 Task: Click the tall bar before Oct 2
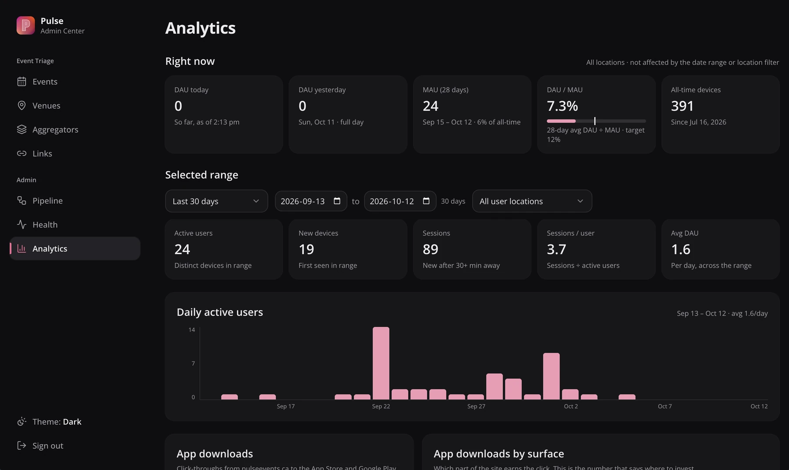[551, 376]
